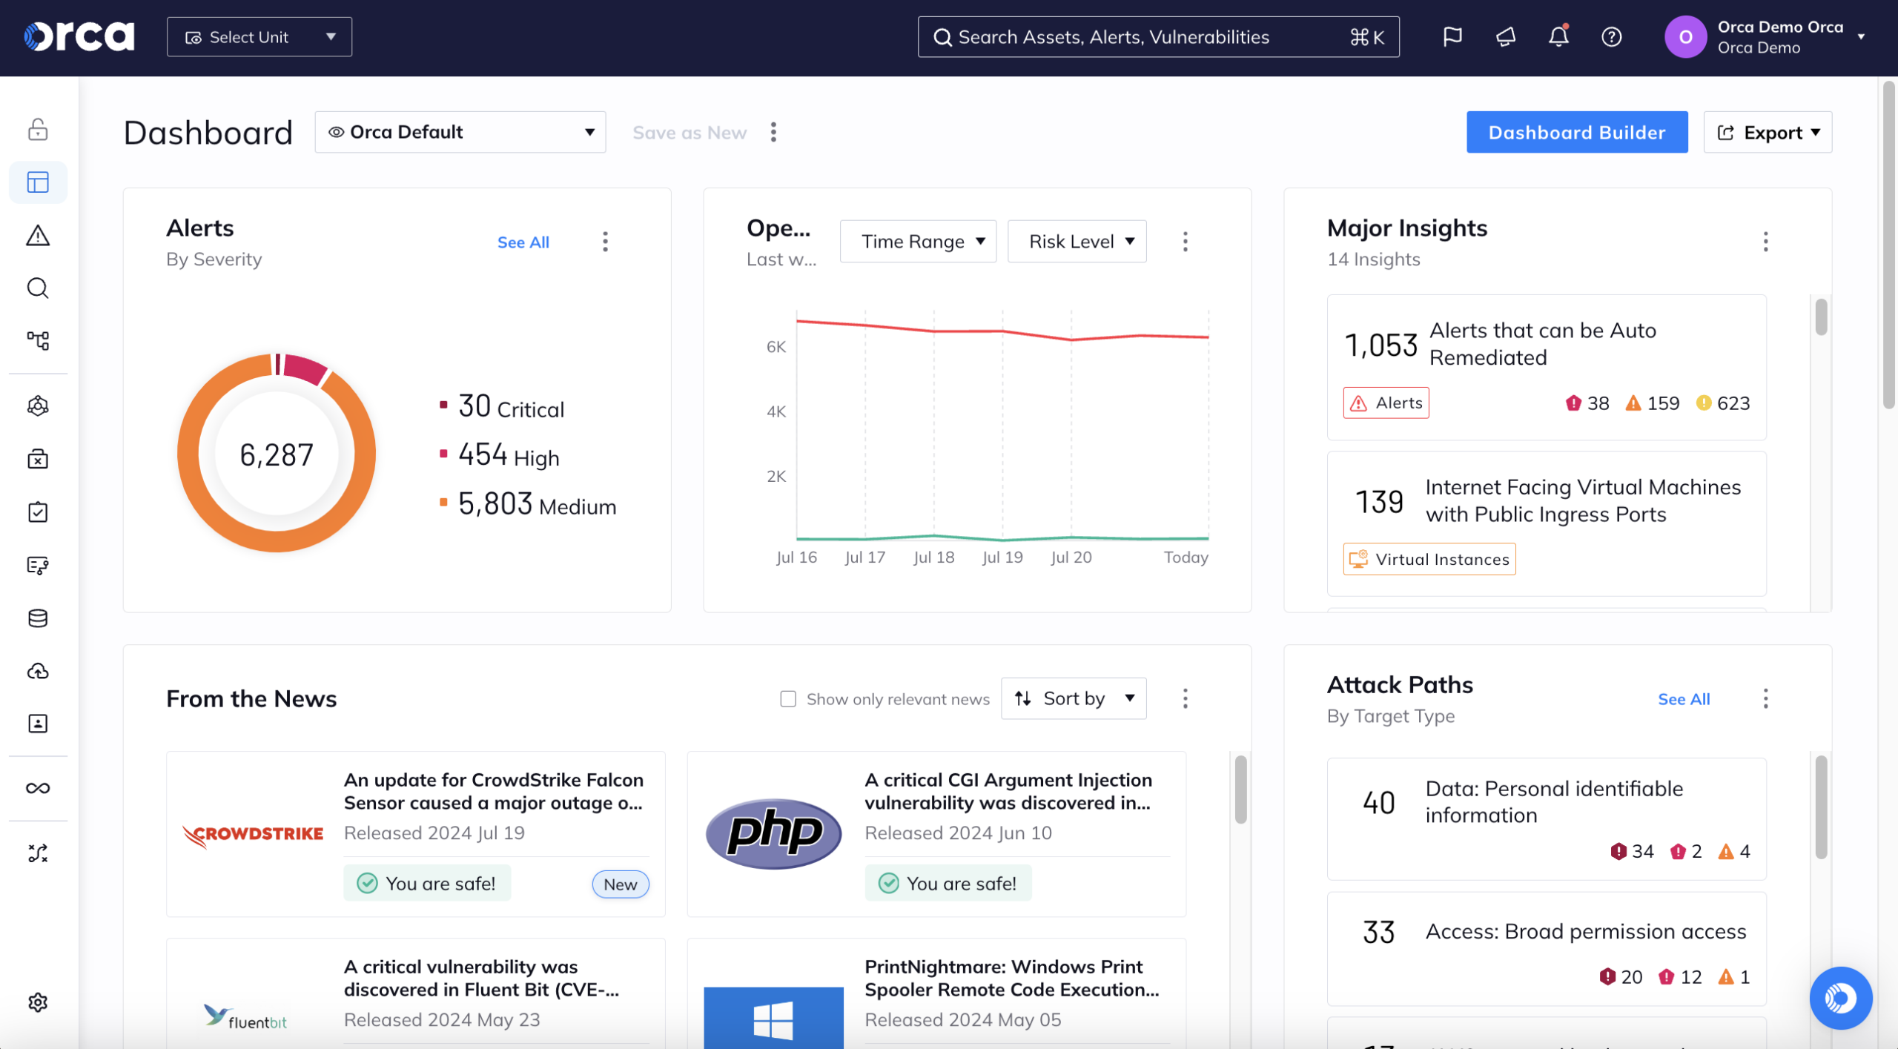Toggle the lock icon at sidebar top
The image size is (1898, 1049).
tap(37, 130)
